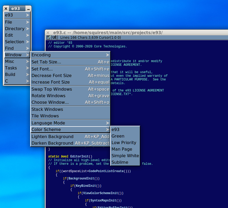Open Choose Window... dialog
Image resolution: width=228 pixels, height=208 pixels.
pyautogui.click(x=70, y=102)
